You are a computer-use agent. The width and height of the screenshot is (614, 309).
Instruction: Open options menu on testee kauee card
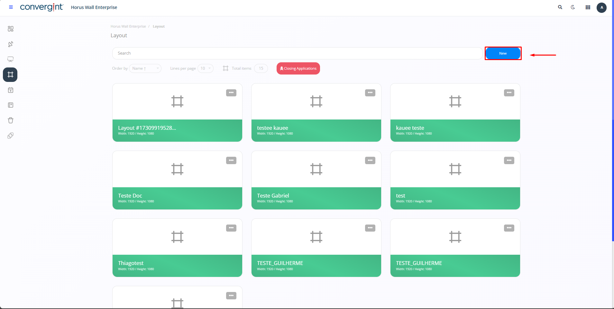point(370,93)
